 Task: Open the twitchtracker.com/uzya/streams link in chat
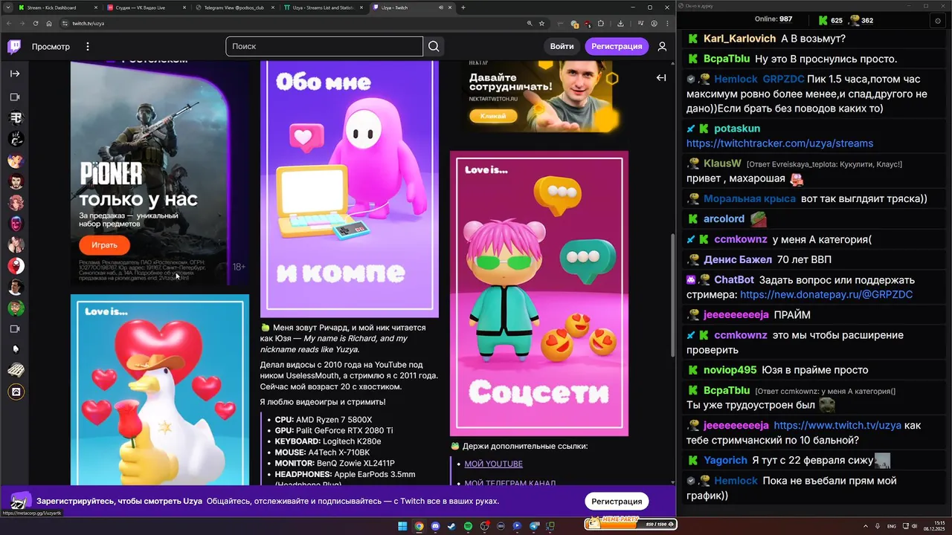click(779, 143)
